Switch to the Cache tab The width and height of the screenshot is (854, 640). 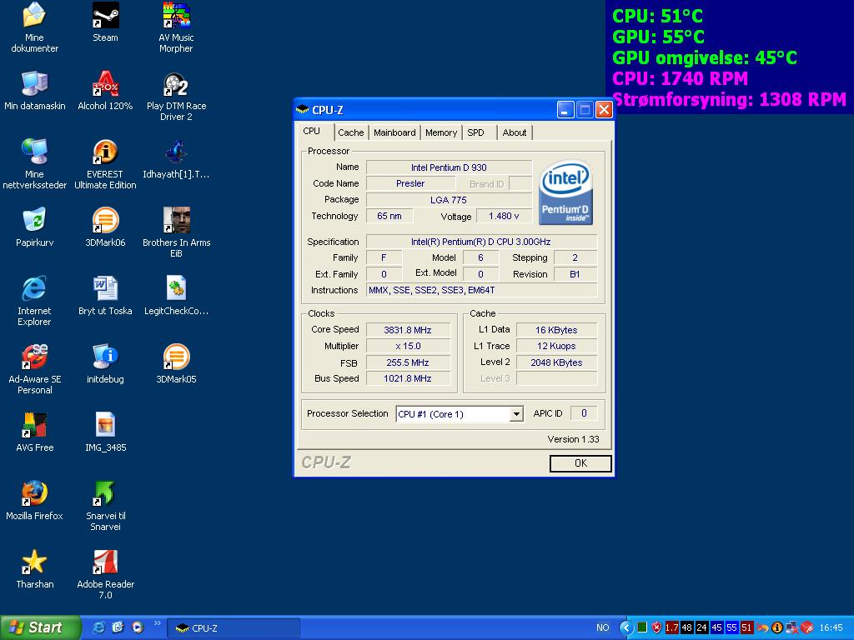(x=351, y=132)
